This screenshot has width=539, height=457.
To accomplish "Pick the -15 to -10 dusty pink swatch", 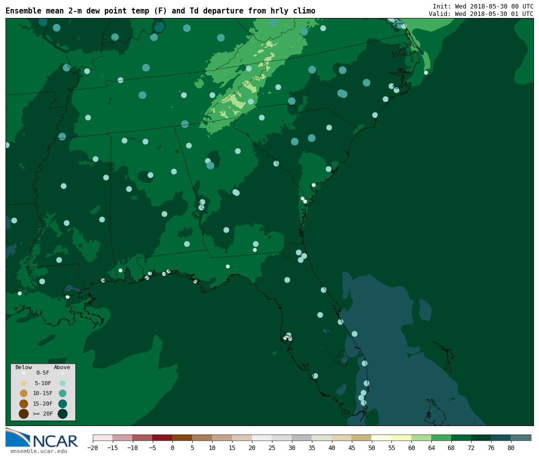I will [123, 438].
